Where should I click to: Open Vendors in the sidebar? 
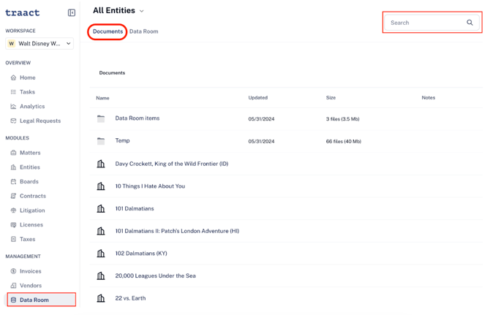tap(31, 285)
